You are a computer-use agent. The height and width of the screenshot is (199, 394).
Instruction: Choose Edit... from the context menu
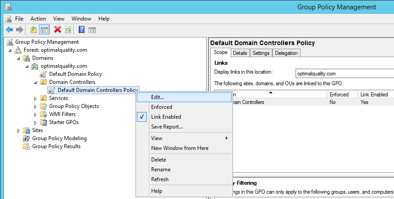pyautogui.click(x=157, y=97)
